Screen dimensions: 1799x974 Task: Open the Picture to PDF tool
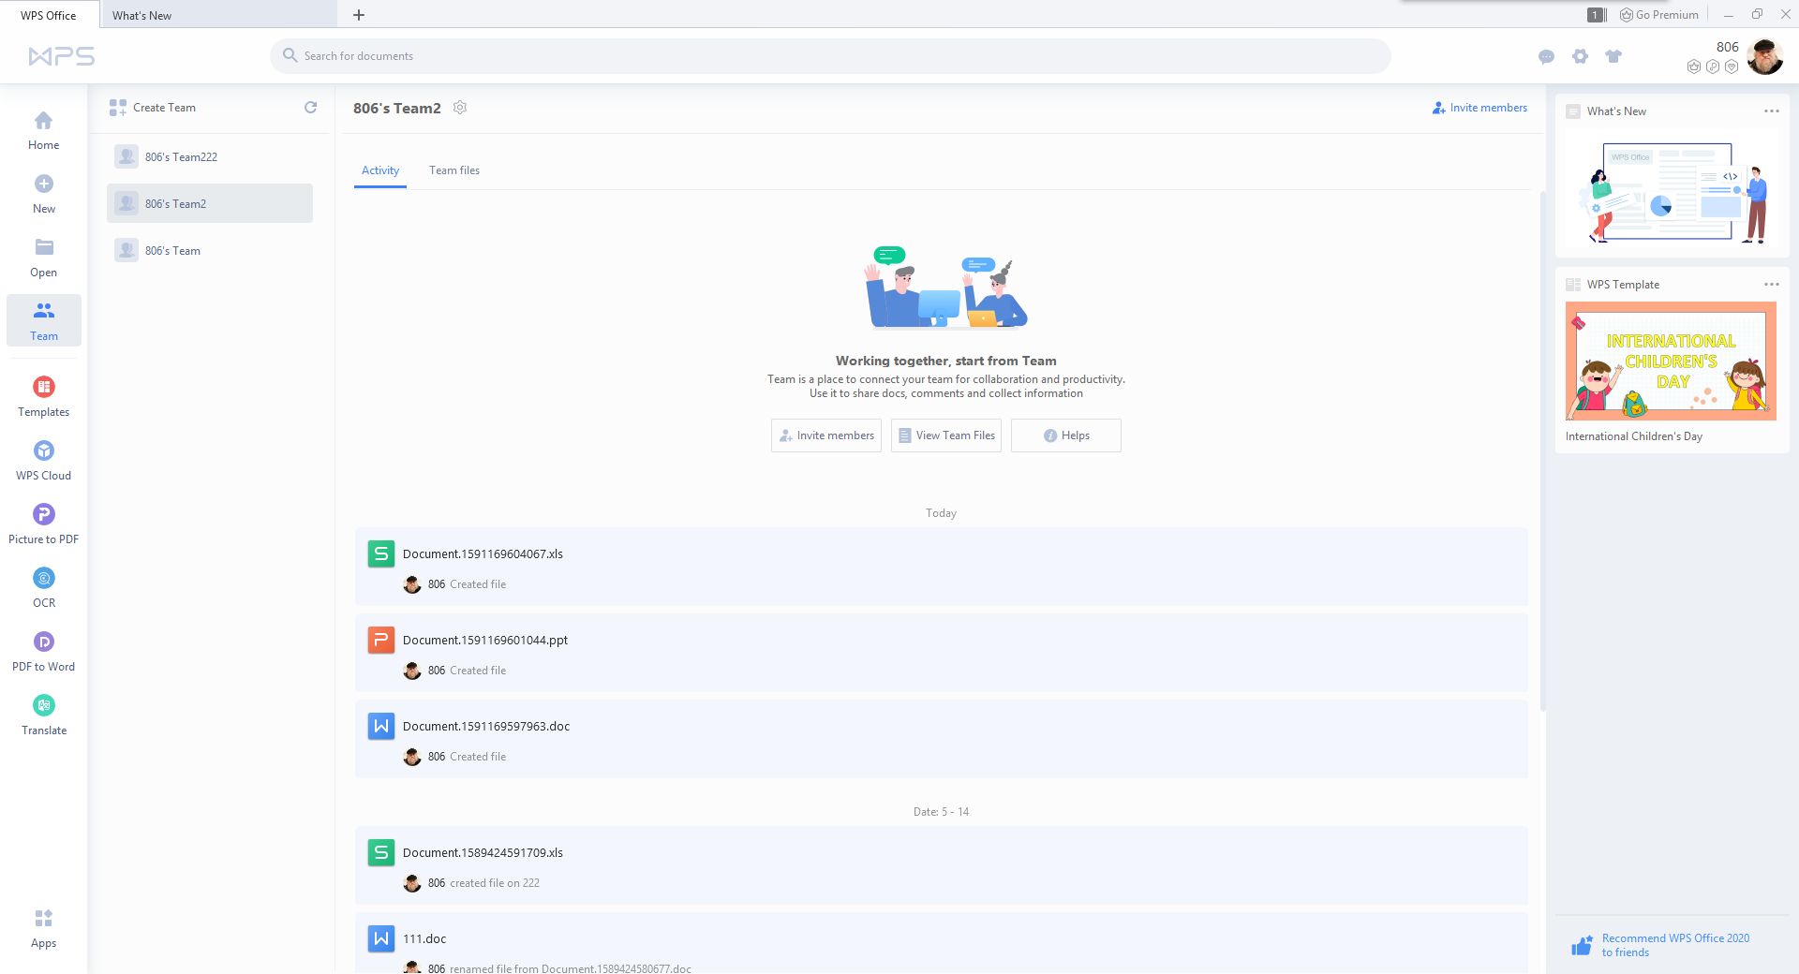click(x=43, y=524)
